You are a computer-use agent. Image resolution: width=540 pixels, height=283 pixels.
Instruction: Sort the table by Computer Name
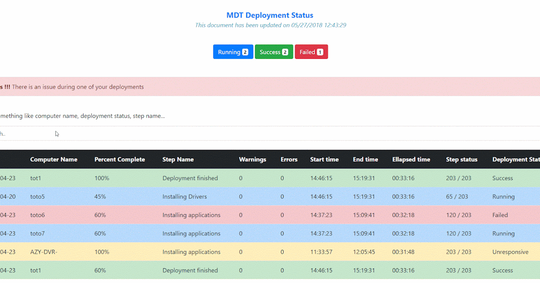tap(54, 159)
